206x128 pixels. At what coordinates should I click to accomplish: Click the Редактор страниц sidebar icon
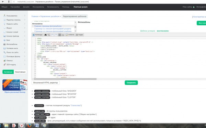(4, 20)
